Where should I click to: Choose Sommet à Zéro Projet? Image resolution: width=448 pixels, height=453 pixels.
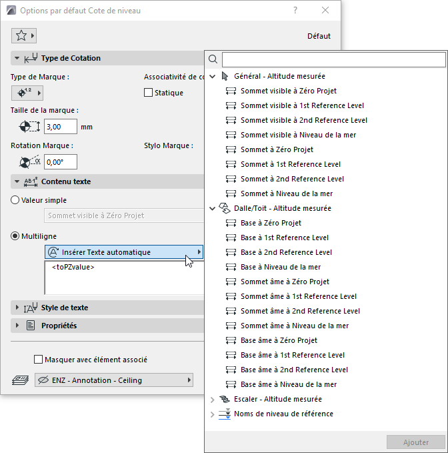pos(277,149)
